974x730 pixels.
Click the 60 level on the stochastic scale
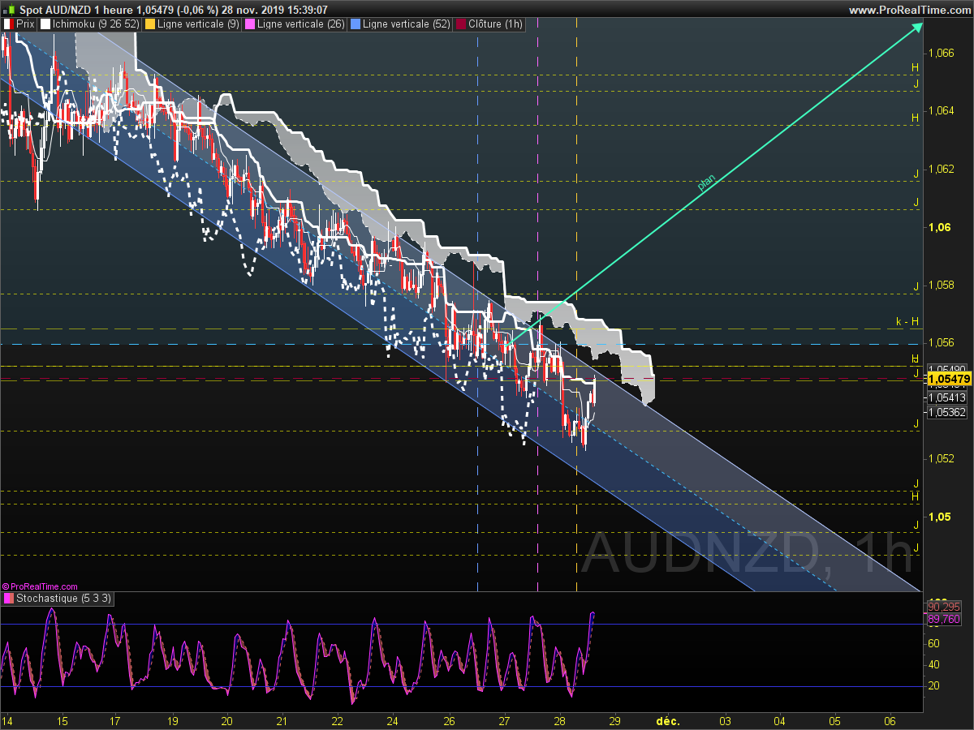click(934, 643)
